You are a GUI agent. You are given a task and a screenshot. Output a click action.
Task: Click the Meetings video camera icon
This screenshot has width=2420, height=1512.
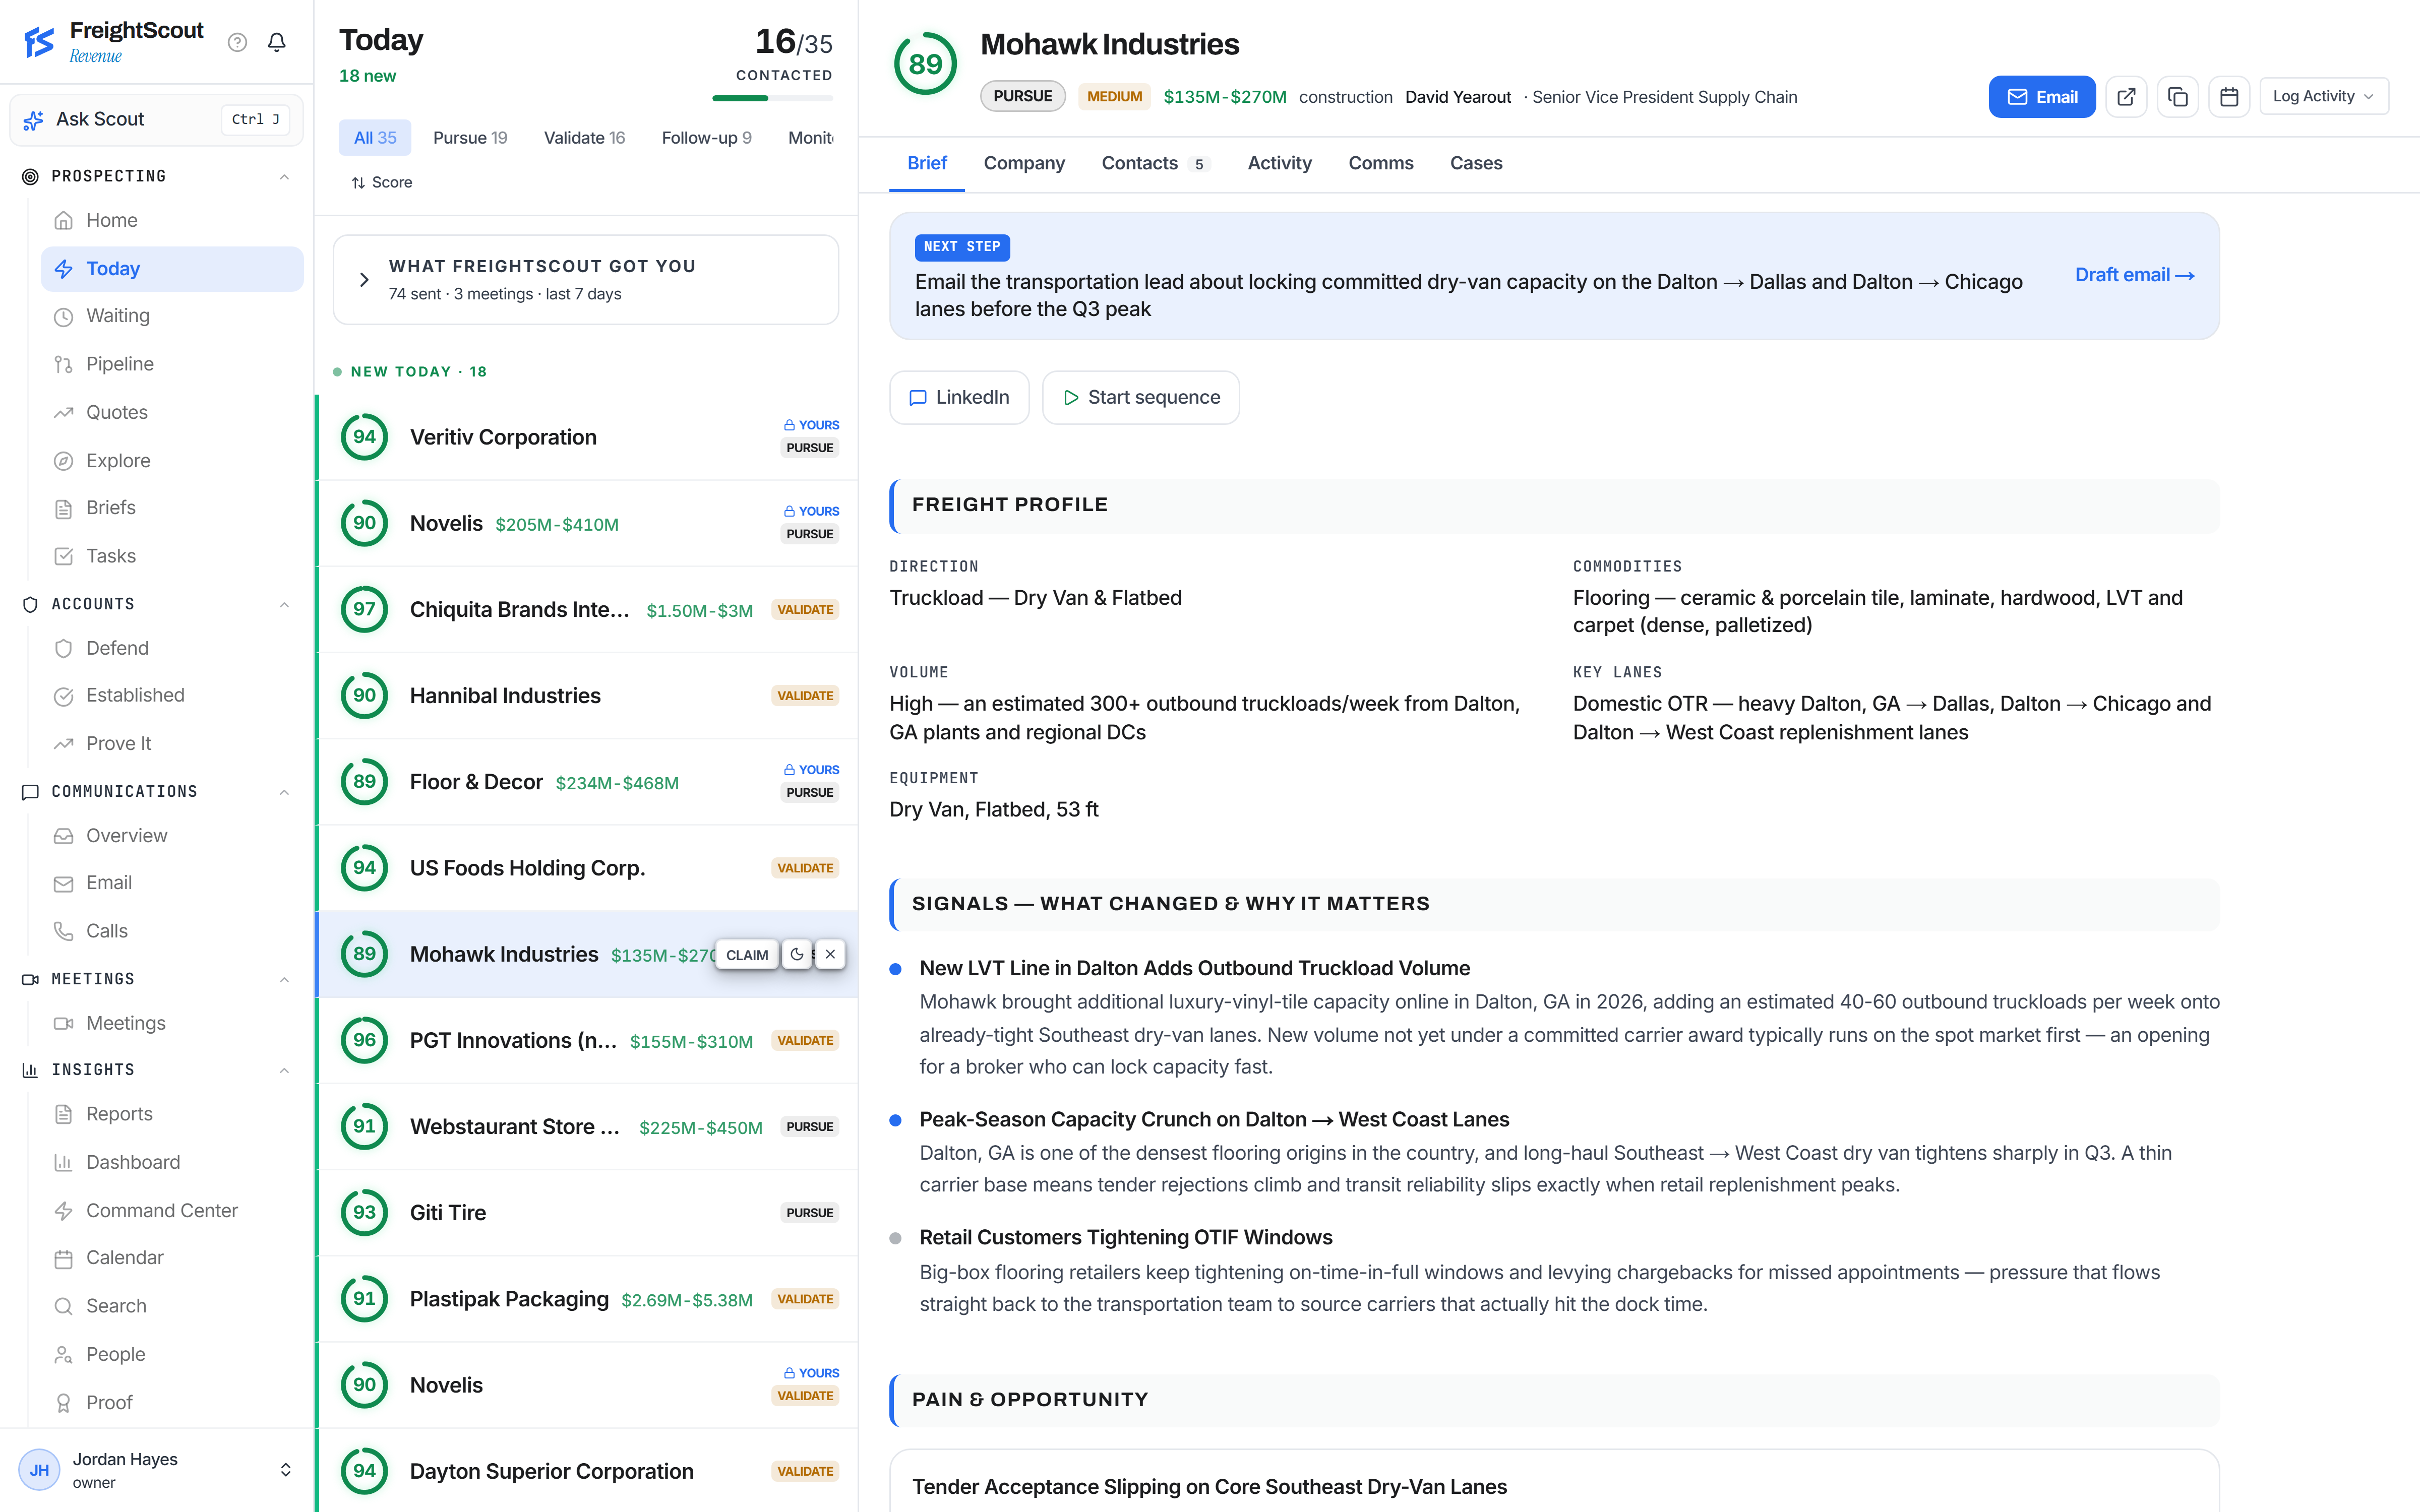tap(63, 1023)
